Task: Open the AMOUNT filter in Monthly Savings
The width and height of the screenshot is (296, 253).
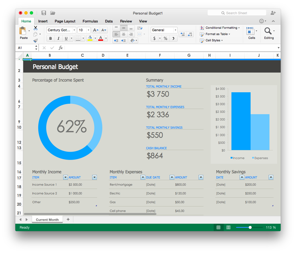Action: click(x=271, y=177)
